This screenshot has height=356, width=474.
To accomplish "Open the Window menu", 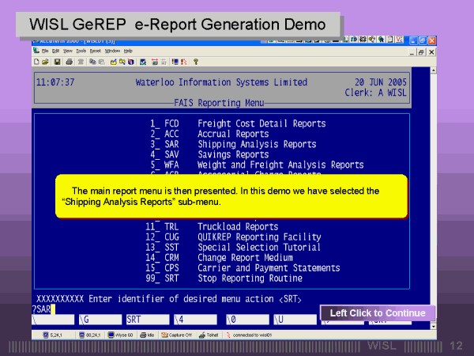I will [112, 51].
